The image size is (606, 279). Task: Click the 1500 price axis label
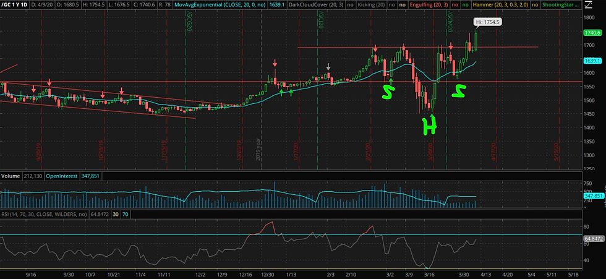(x=589, y=100)
